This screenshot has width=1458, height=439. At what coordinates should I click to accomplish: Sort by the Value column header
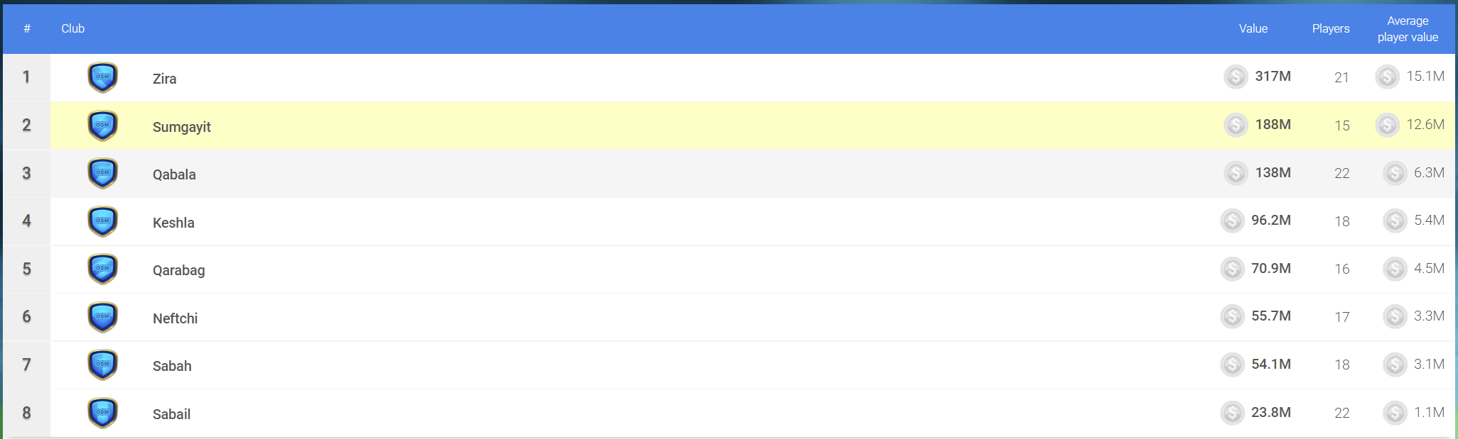1253,28
